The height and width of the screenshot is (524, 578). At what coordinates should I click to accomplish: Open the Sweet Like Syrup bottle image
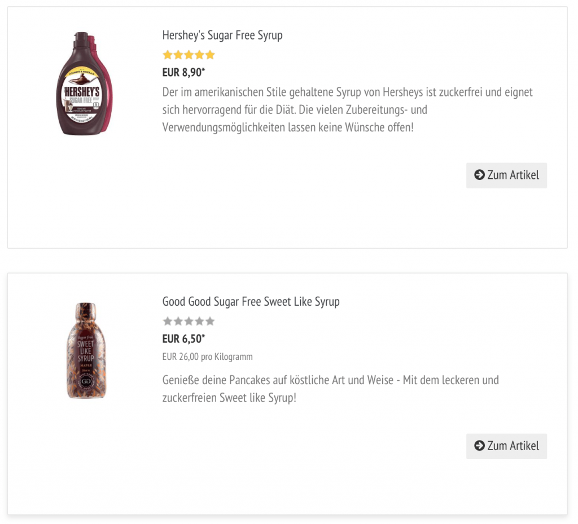pyautogui.click(x=86, y=350)
